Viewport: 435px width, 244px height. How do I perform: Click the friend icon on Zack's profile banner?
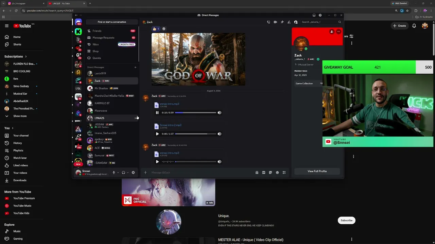tap(332, 32)
